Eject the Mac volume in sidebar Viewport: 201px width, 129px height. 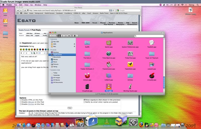pyautogui.click(x=74, y=46)
